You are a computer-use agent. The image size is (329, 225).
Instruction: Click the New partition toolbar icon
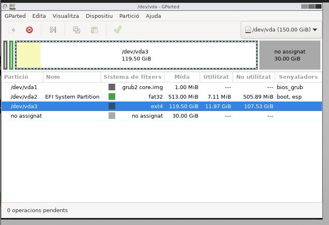click(x=12, y=30)
